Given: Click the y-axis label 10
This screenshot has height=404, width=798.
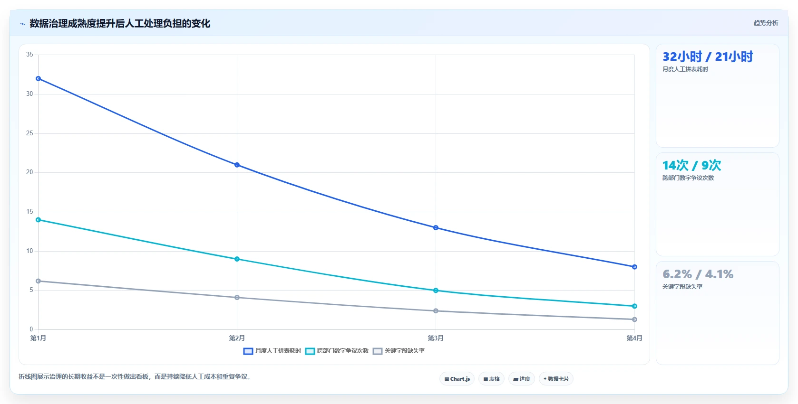Looking at the screenshot, I should tap(29, 251).
